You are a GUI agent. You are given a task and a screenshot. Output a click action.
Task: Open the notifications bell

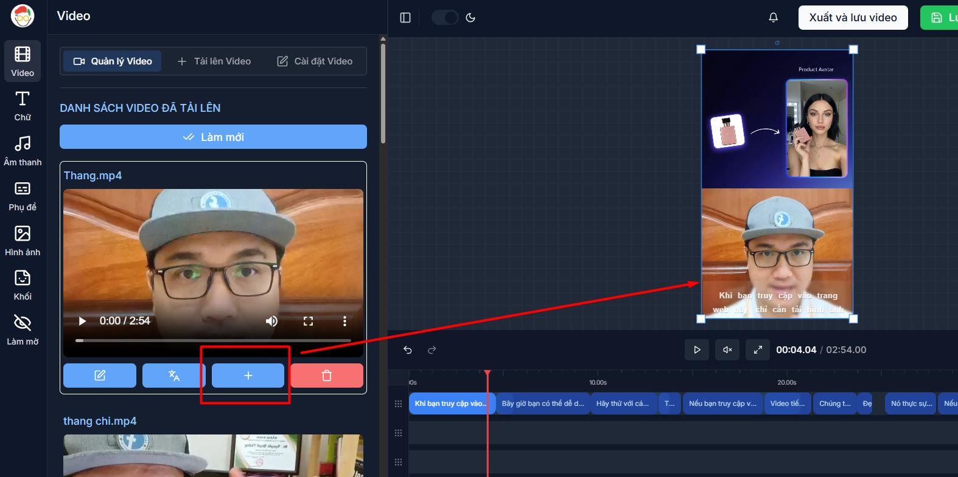pos(773,18)
